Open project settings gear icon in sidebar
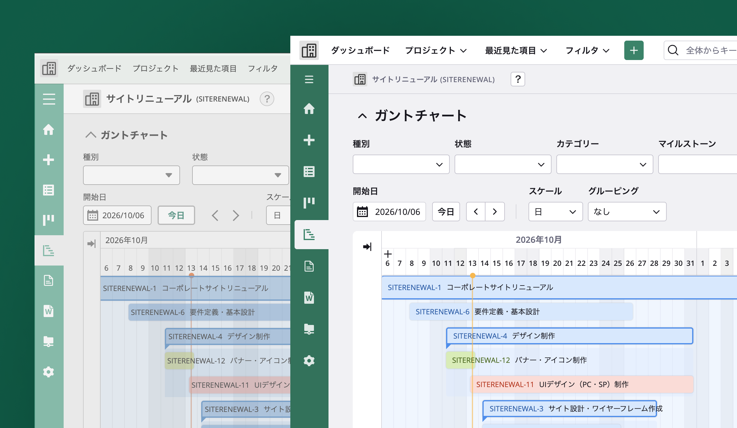737x428 pixels. click(309, 361)
